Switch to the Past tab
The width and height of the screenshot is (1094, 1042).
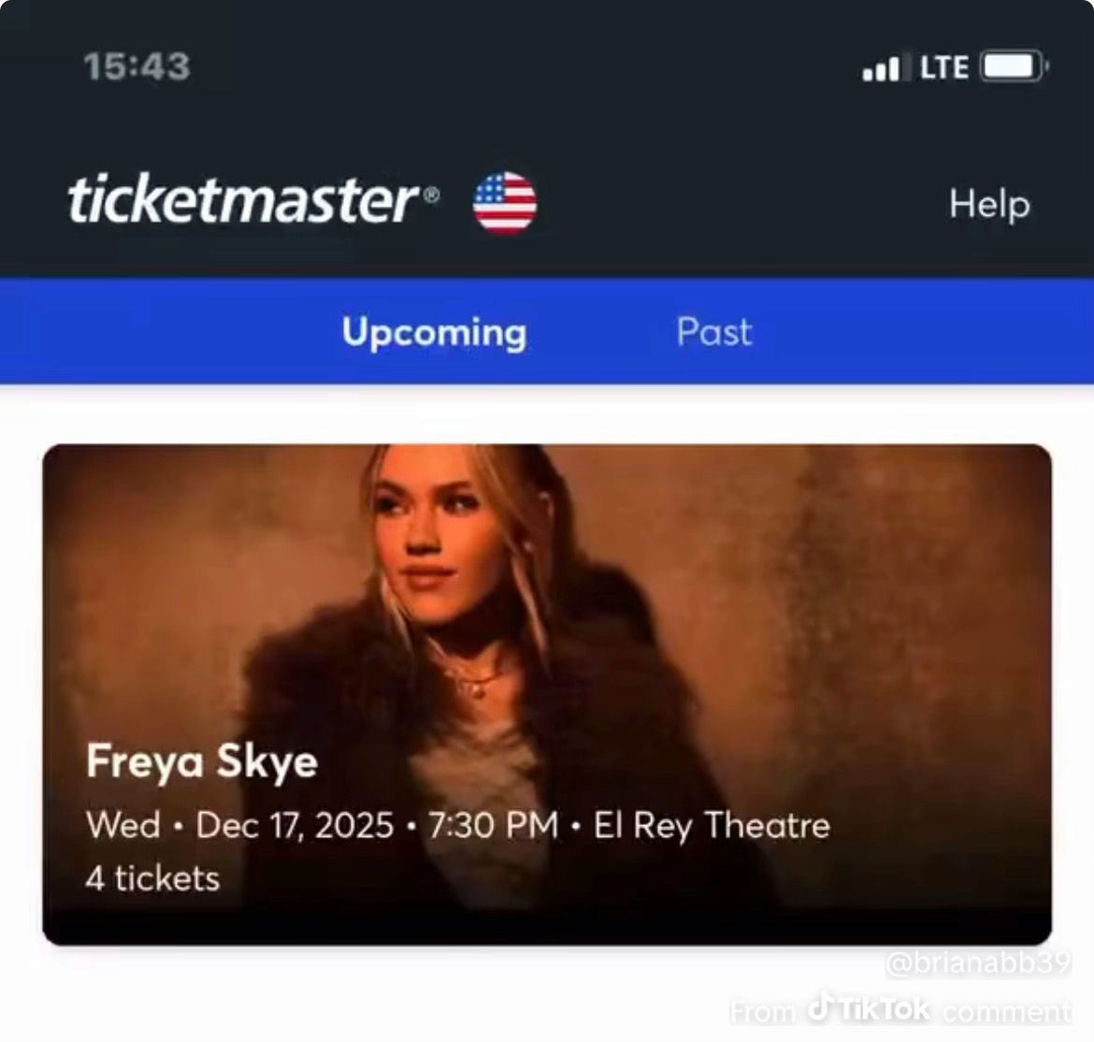click(713, 332)
